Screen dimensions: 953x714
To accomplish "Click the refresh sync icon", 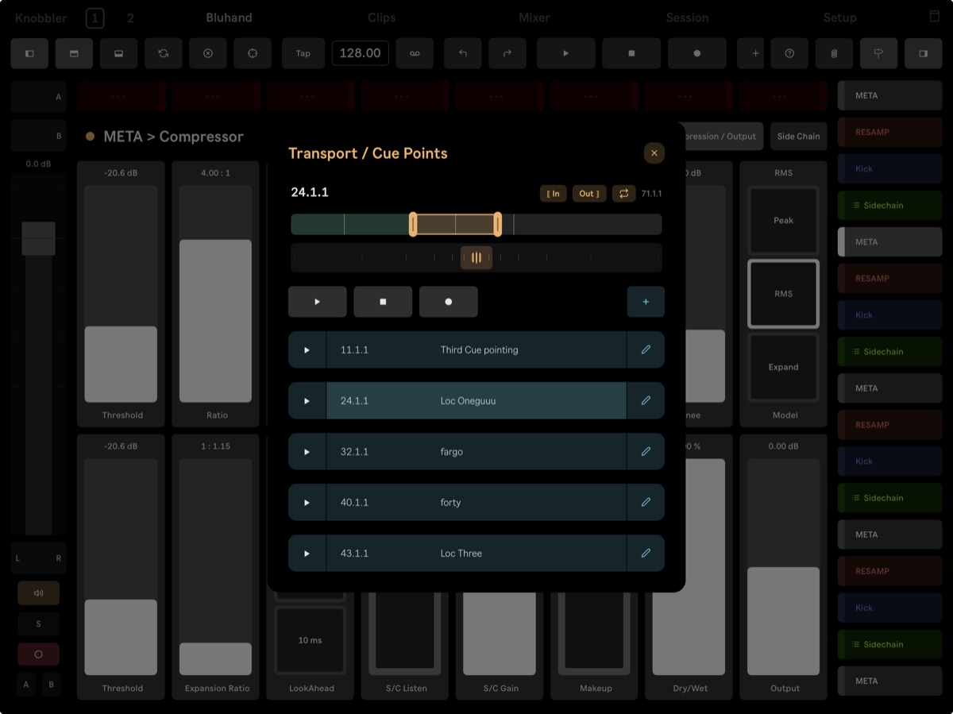I will click(164, 53).
